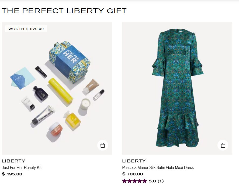Click the WORTH $ 620.00 badge

26,29
